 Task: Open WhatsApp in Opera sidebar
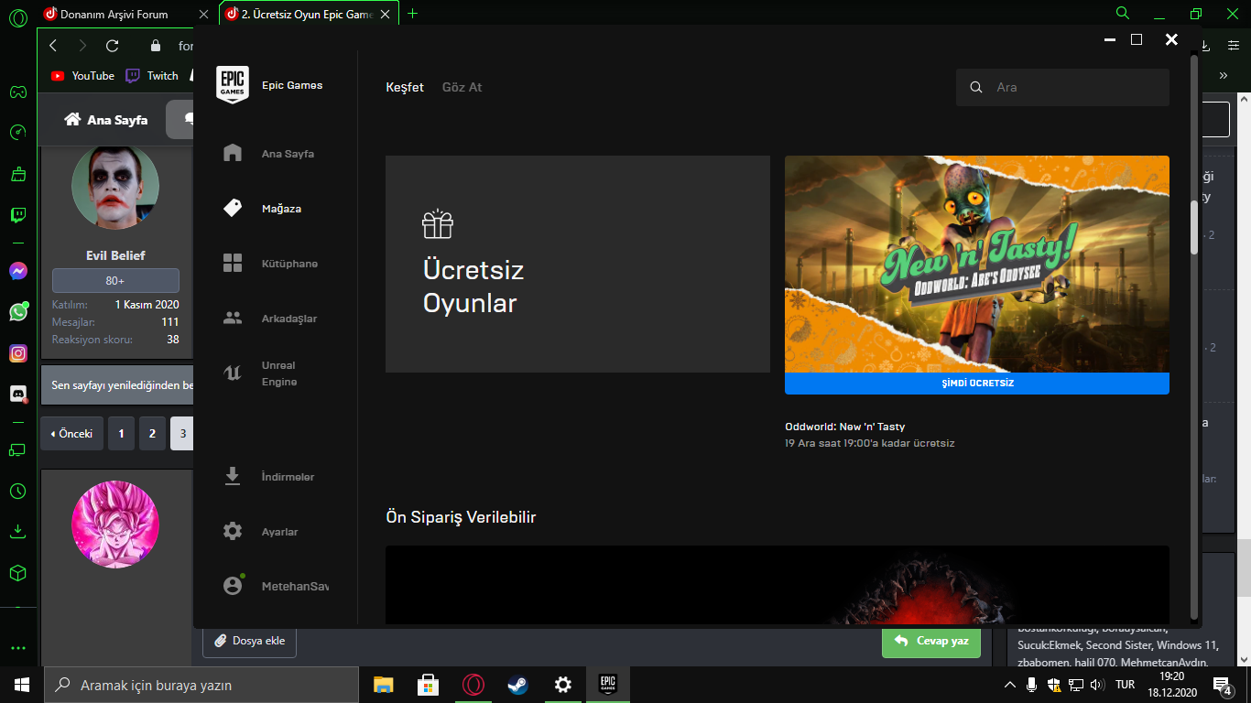click(x=18, y=312)
